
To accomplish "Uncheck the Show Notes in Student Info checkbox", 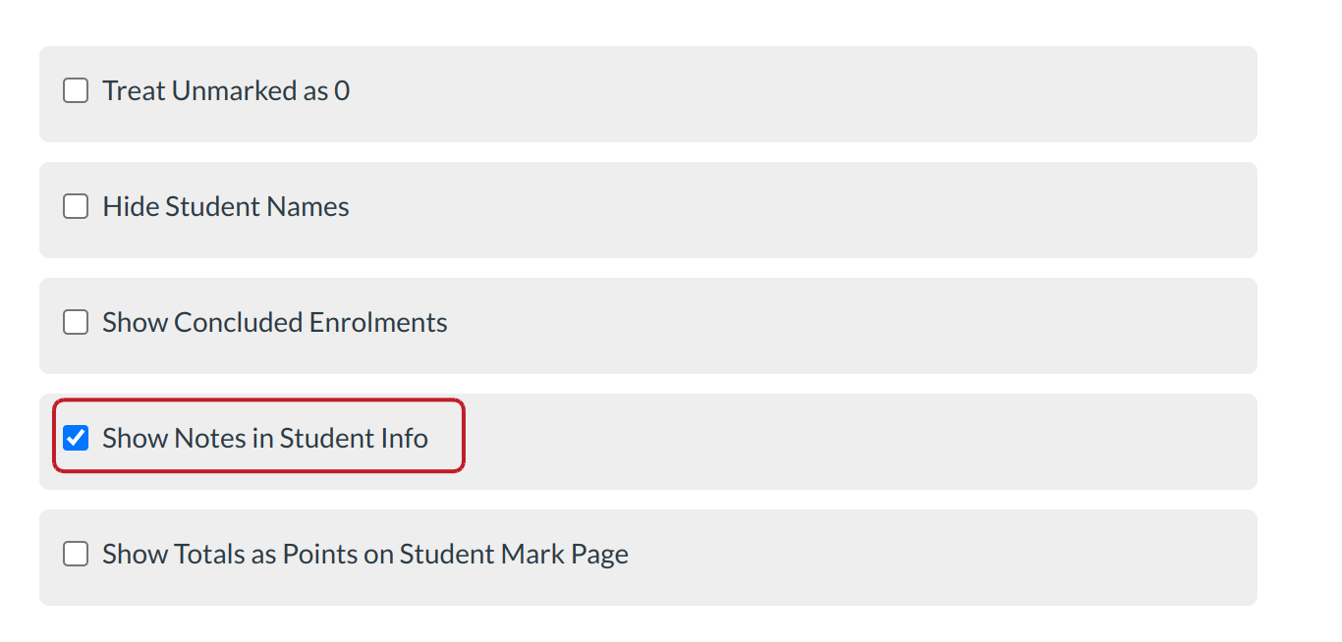I will tap(76, 438).
